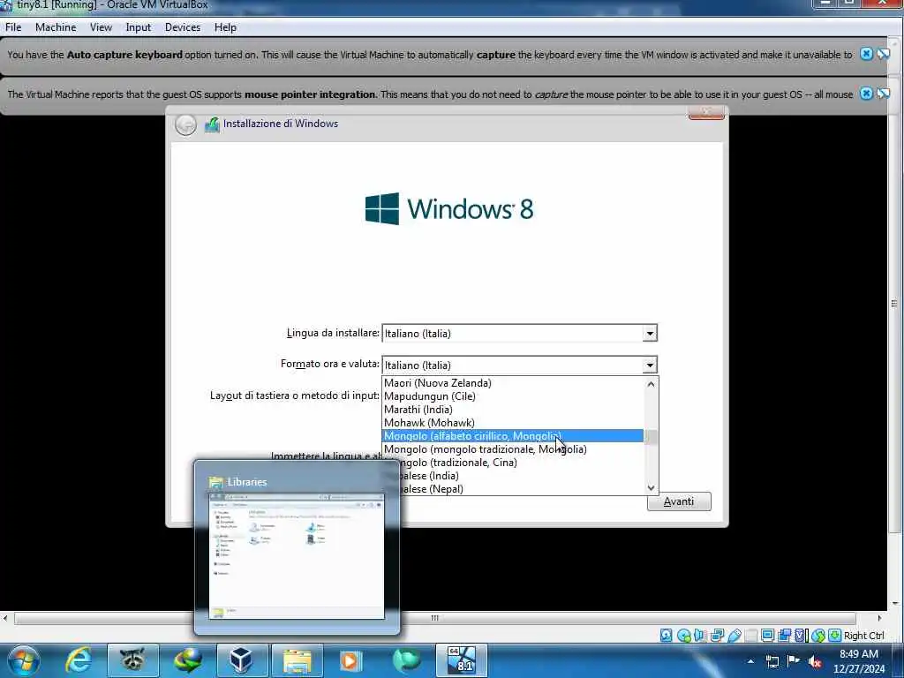The width and height of the screenshot is (904, 678).
Task: Open the Devices menu
Action: (x=182, y=27)
